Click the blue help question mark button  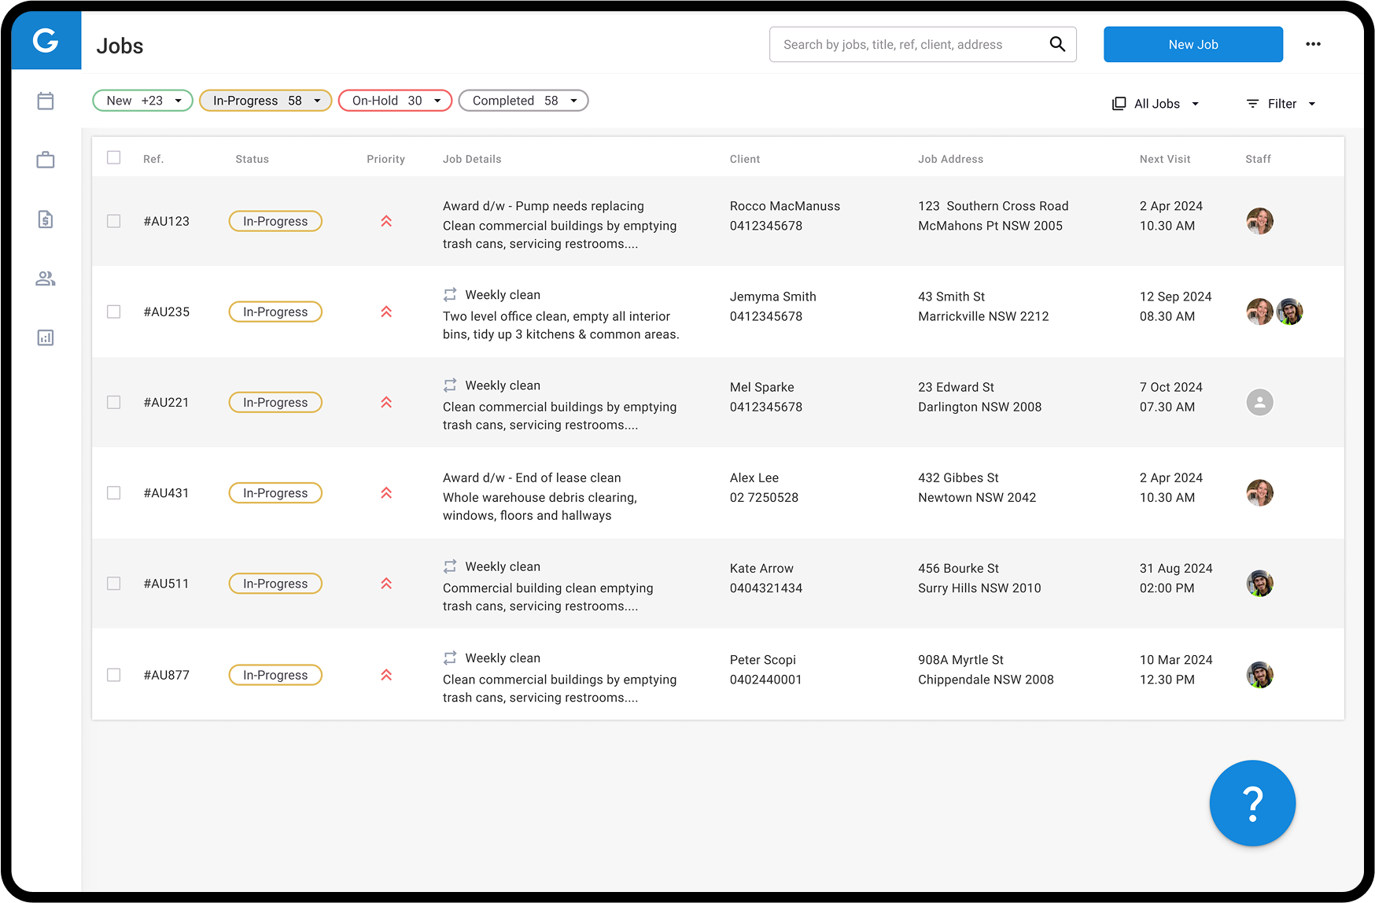pyautogui.click(x=1252, y=803)
